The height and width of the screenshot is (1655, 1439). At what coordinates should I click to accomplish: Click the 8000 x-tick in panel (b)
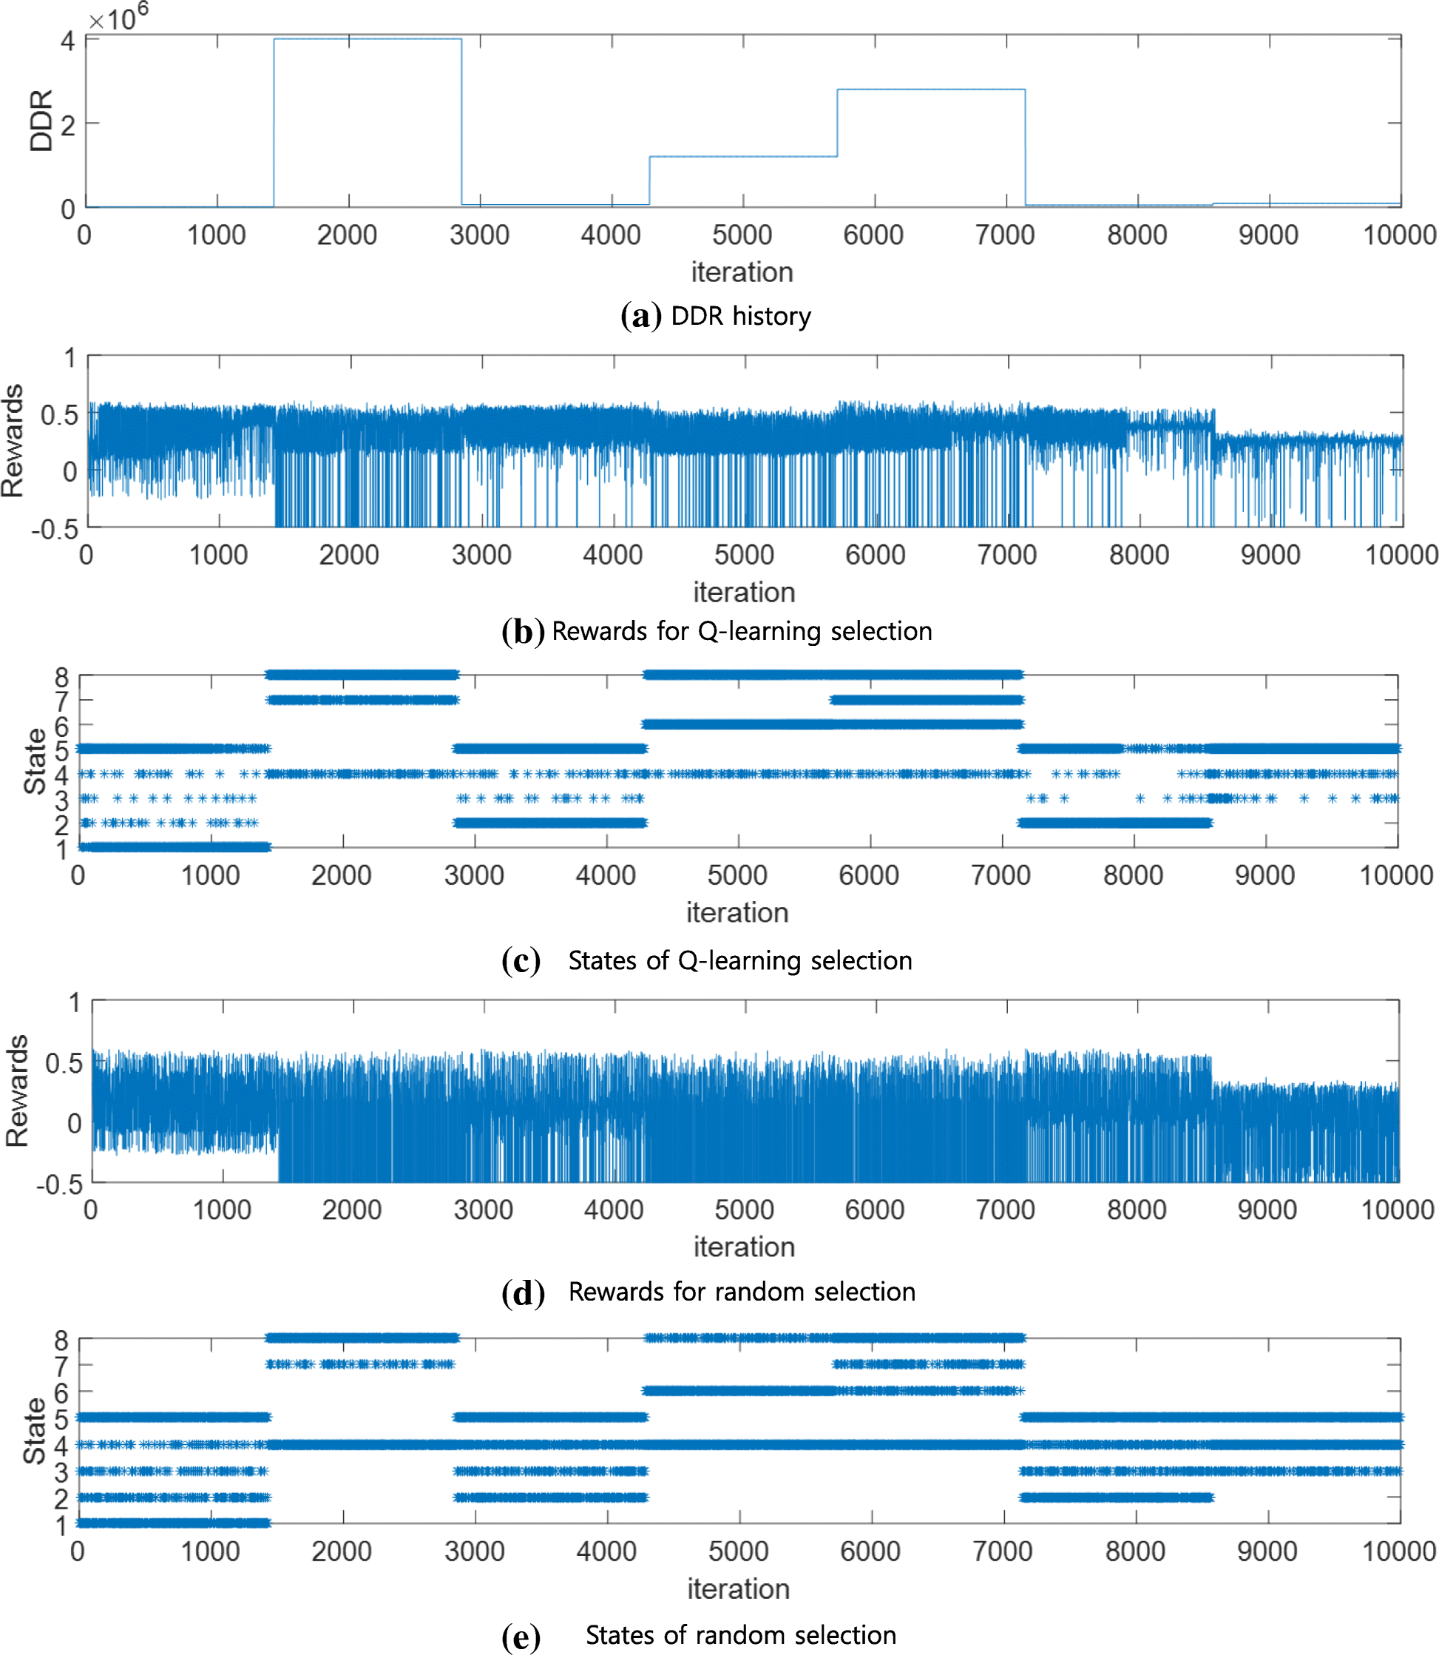[x=1139, y=554]
